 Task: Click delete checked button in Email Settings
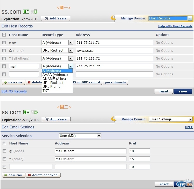click(43, 175)
